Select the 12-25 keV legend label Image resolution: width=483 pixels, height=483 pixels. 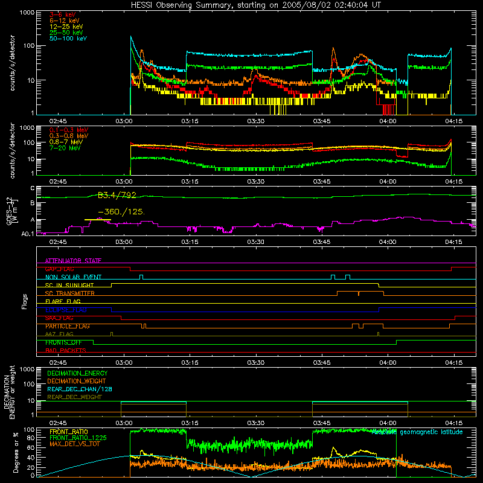pyautogui.click(x=66, y=27)
